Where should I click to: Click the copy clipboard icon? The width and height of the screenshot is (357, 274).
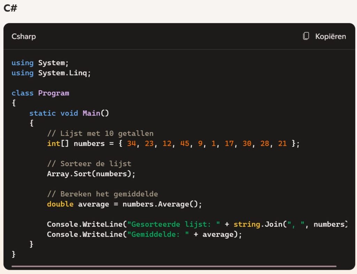tap(306, 36)
